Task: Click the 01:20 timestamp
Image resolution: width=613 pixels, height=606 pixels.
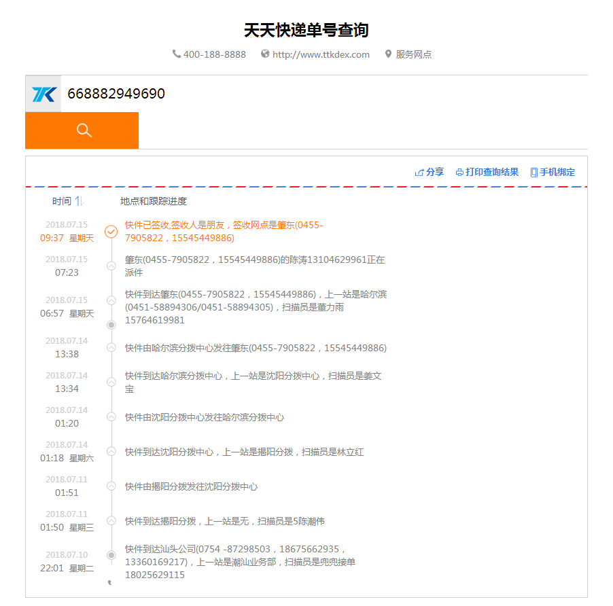Action: 67,423
